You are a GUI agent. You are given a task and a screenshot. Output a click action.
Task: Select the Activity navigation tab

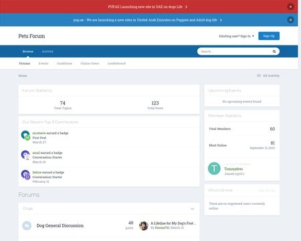coord(47,52)
